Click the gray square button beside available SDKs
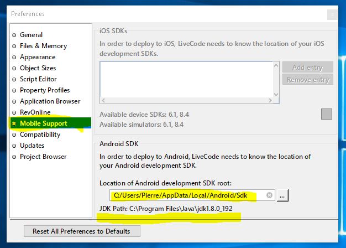The image size is (346, 248). [x=327, y=114]
